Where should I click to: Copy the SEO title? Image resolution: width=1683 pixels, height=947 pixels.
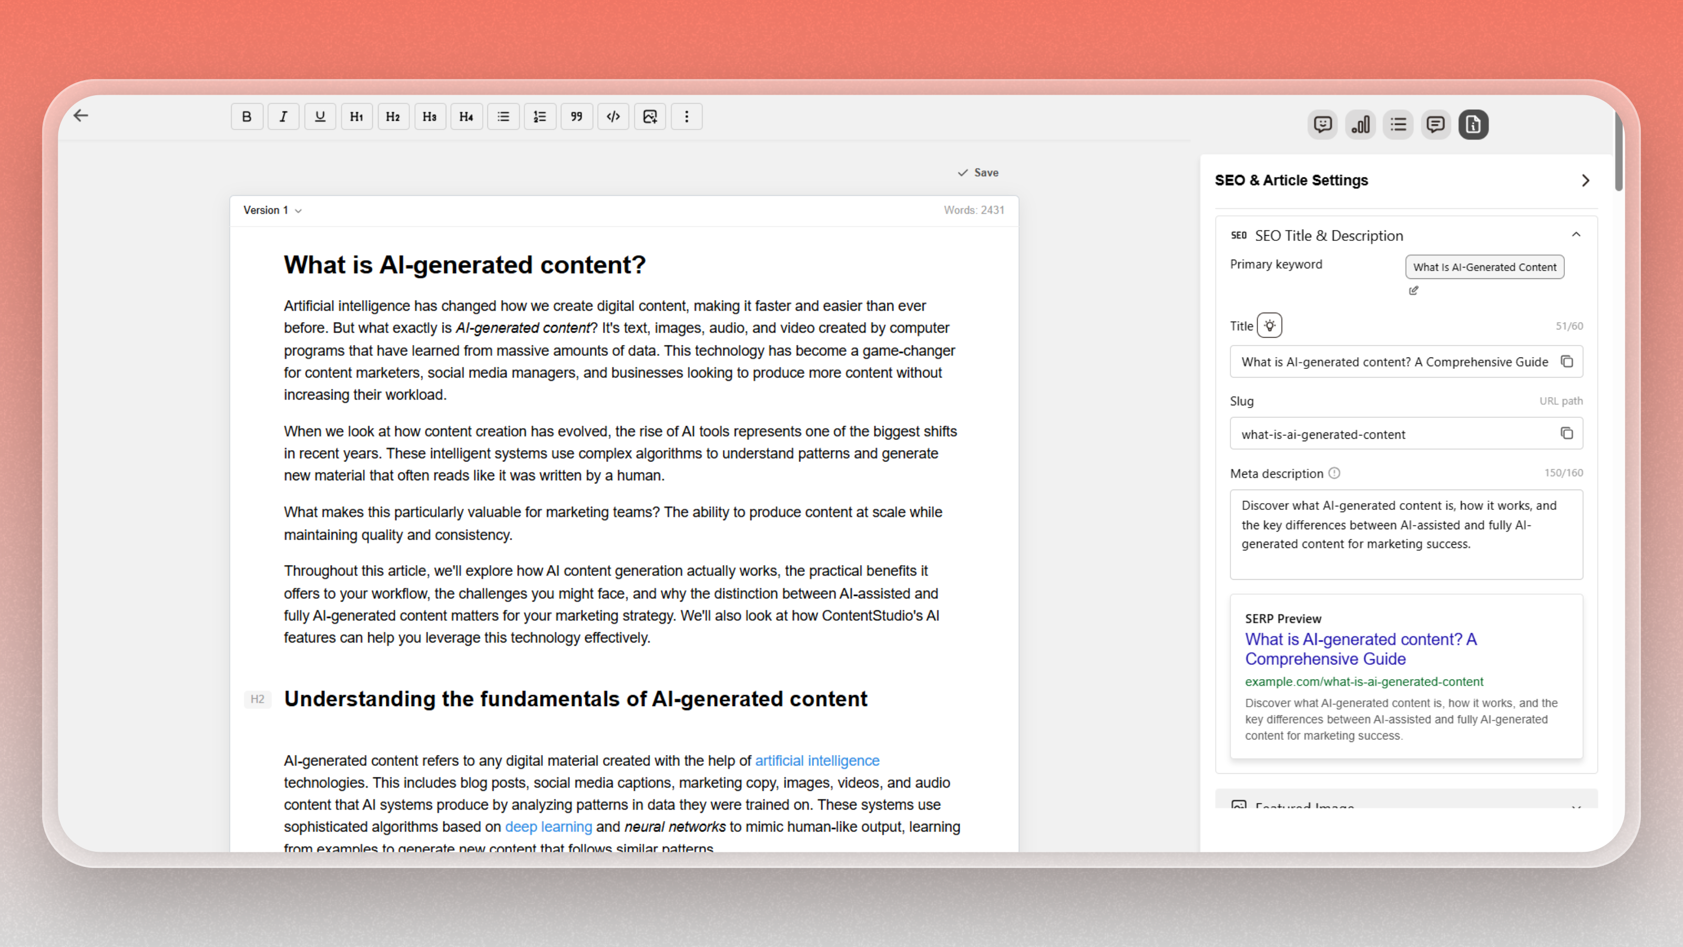click(1567, 362)
